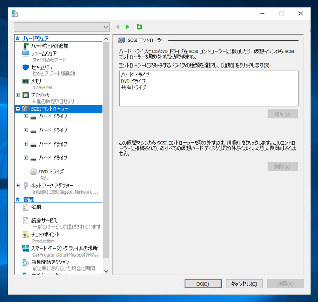The image size is (318, 302).
Task: Click the 適用(A) button
Action: pos(286,284)
